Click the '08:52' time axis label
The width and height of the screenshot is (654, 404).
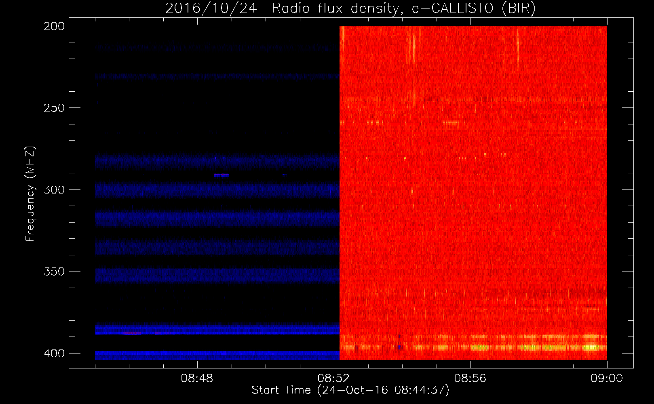click(x=333, y=379)
